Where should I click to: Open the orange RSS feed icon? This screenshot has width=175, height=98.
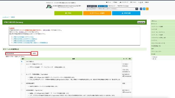pyautogui.click(x=147, y=9)
